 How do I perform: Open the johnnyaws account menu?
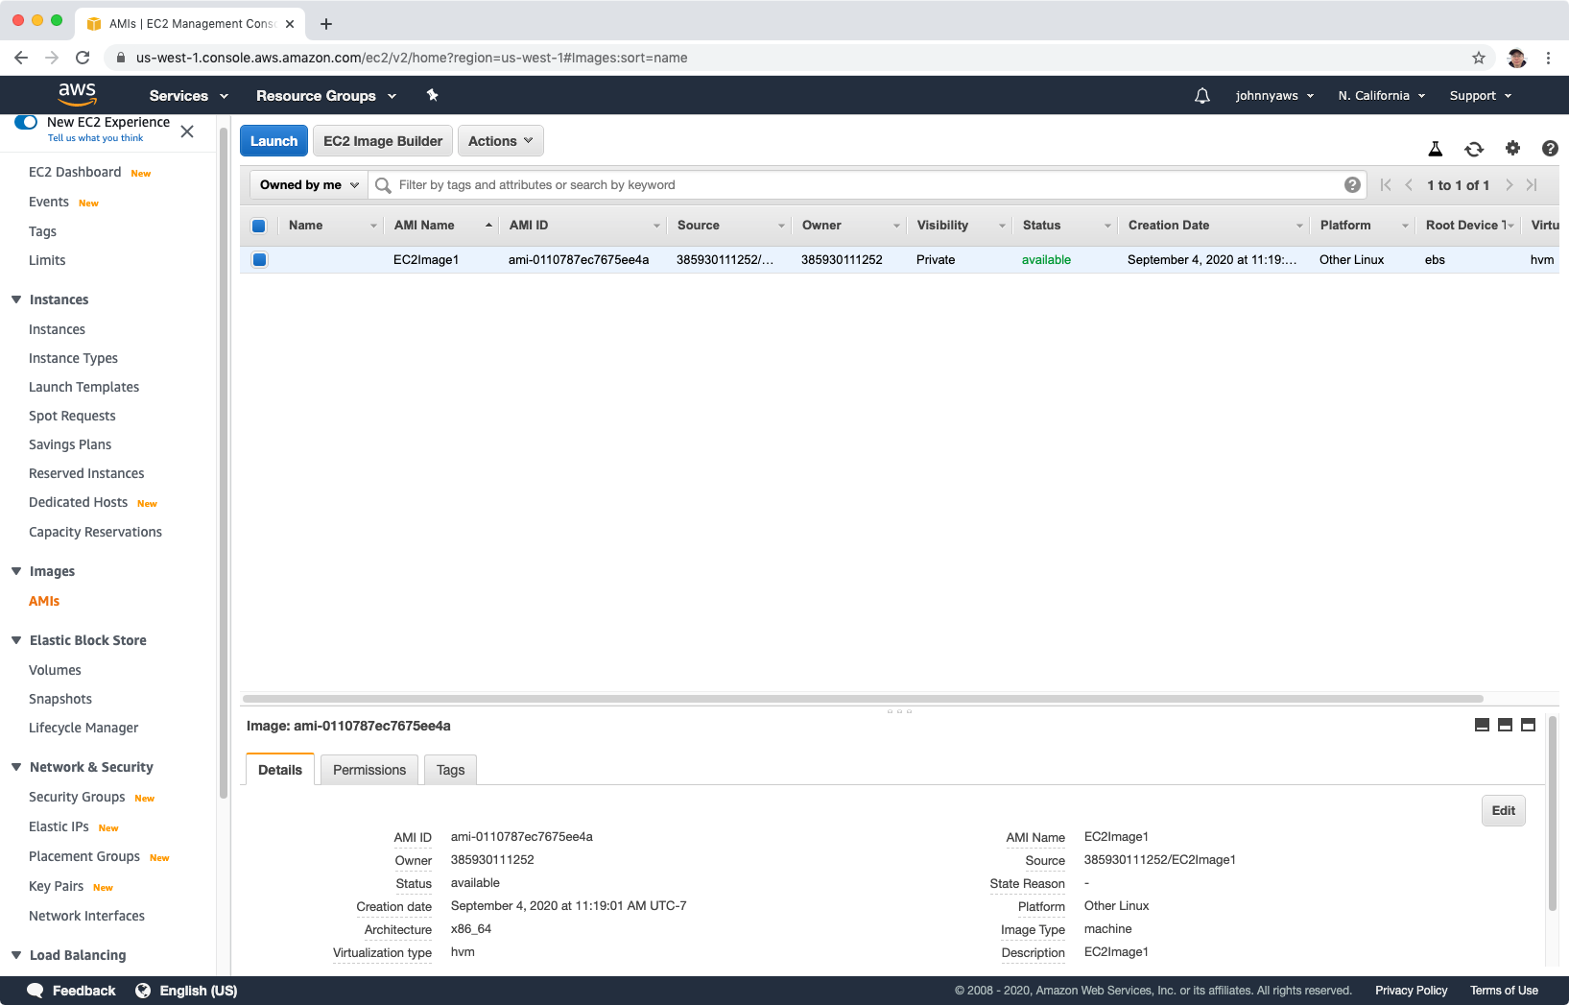tap(1274, 96)
